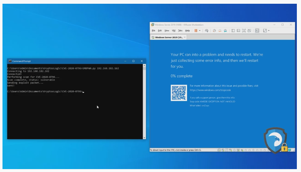Click Command Prompt scrollbar down arrow
301x172 pixels.
[x=144, y=138]
